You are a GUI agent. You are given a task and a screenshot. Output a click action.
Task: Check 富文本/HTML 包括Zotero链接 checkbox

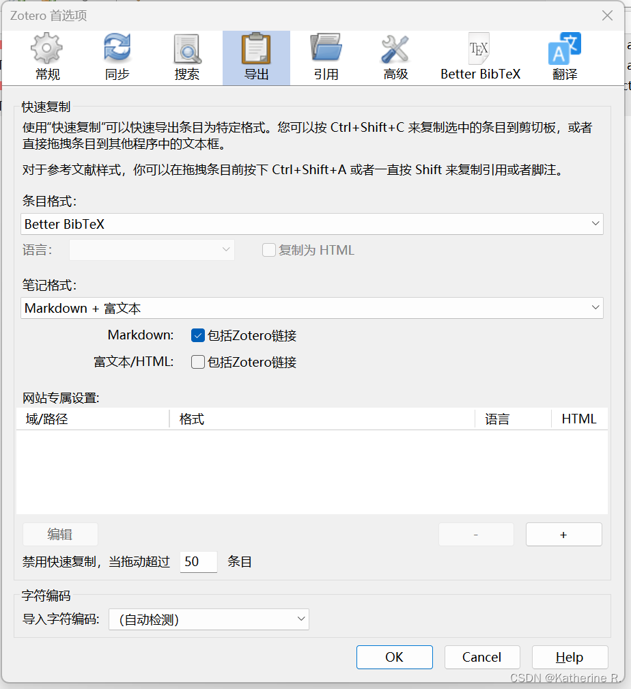tap(198, 362)
